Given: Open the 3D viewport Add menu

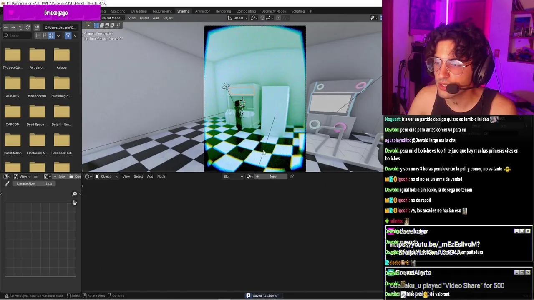Looking at the screenshot, I should 156,18.
